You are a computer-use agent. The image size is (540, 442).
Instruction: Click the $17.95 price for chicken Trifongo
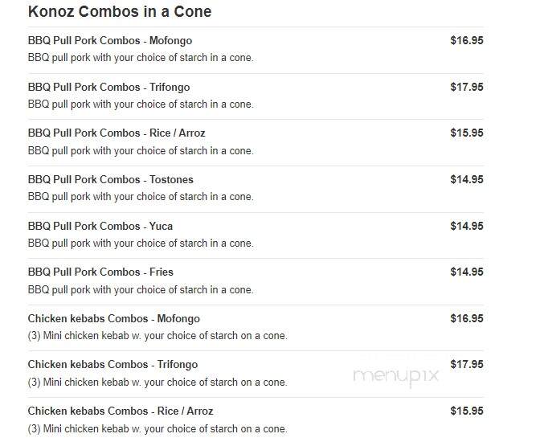point(467,364)
